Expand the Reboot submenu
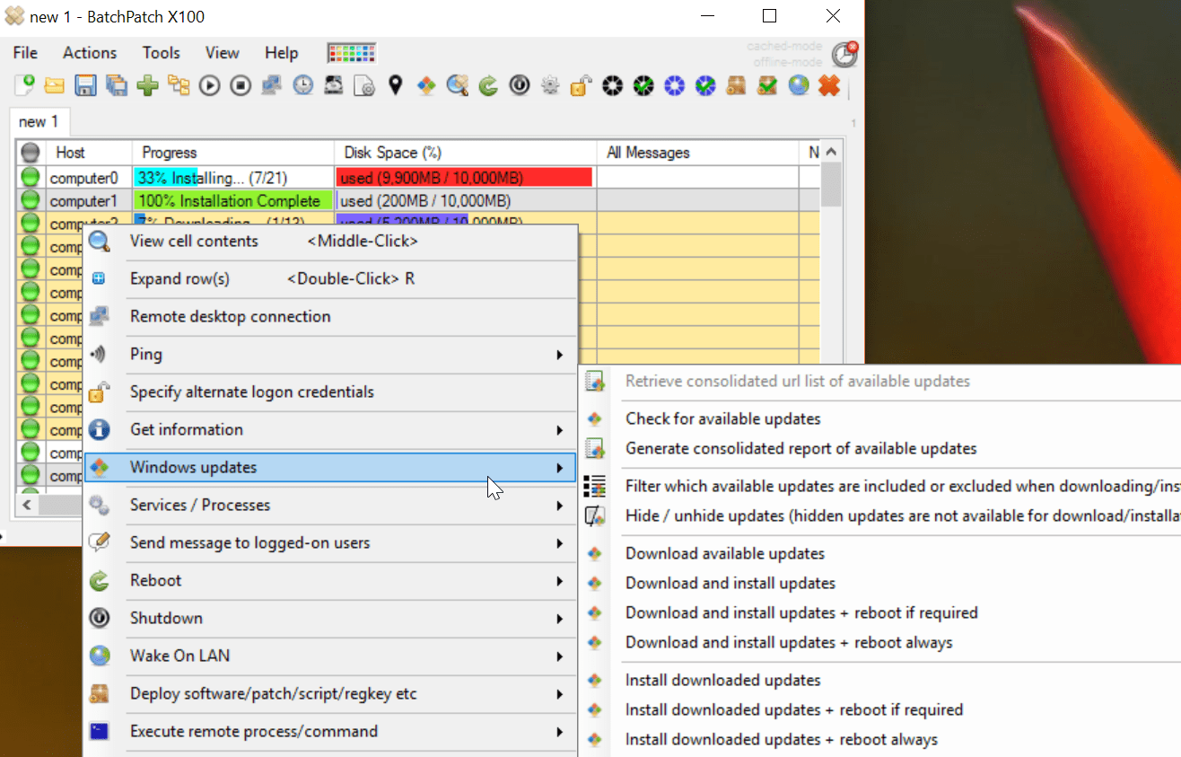1181x757 pixels. point(329,581)
